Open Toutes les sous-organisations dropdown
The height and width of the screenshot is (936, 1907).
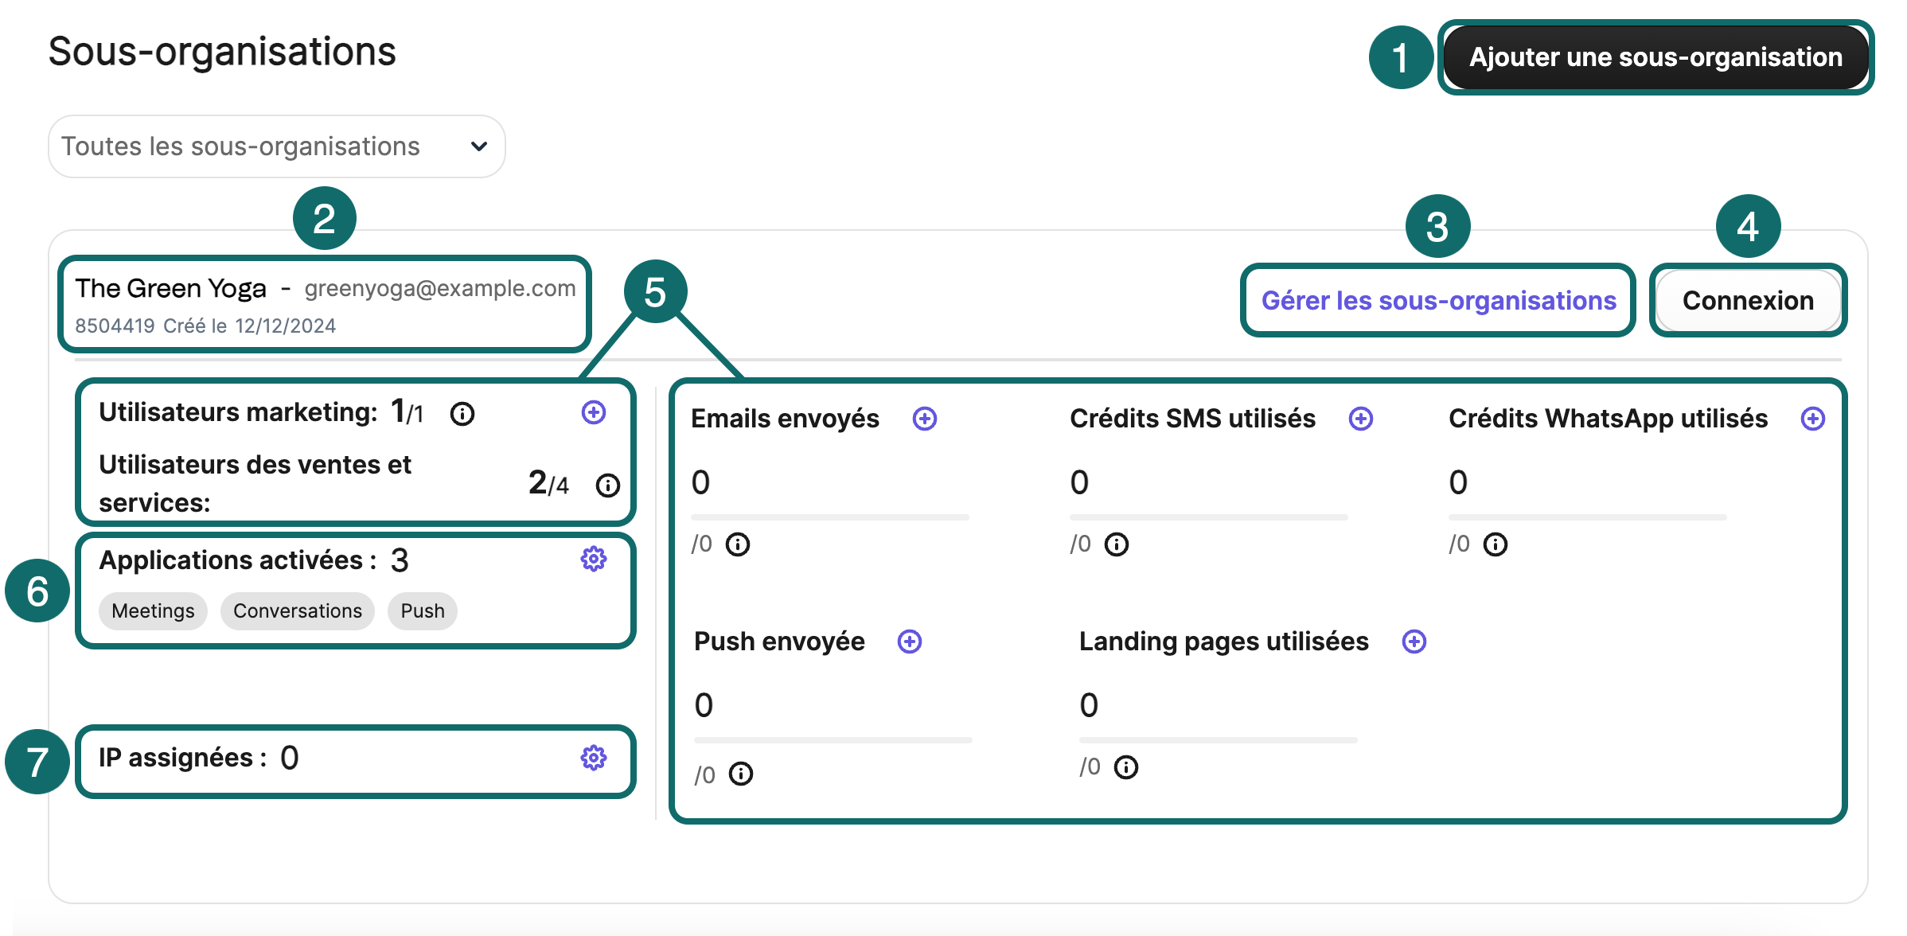276,146
